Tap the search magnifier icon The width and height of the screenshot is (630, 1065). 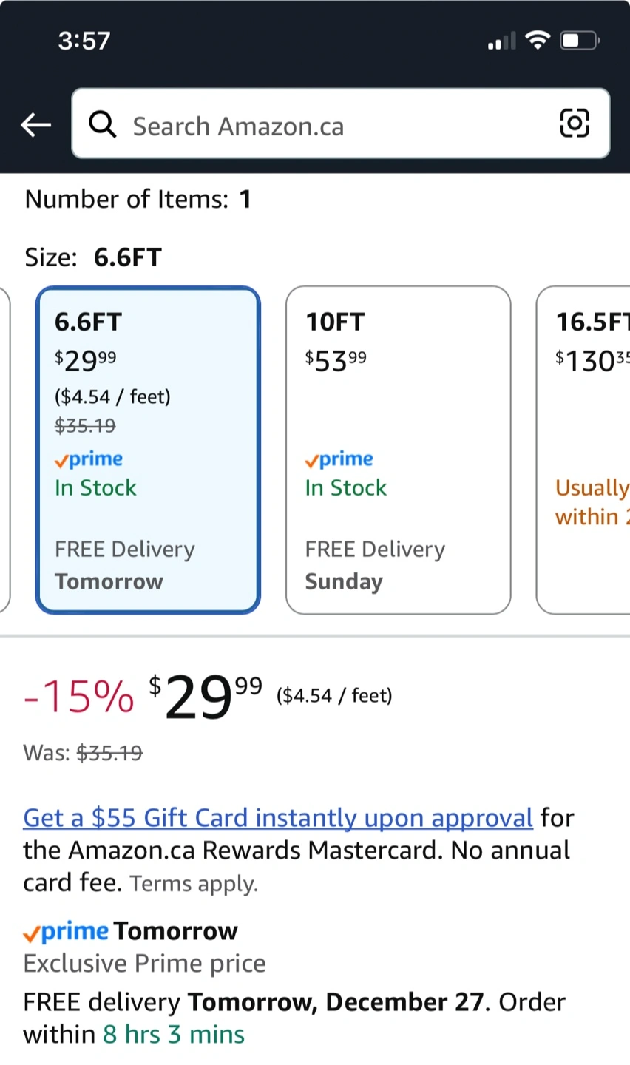coord(103,125)
